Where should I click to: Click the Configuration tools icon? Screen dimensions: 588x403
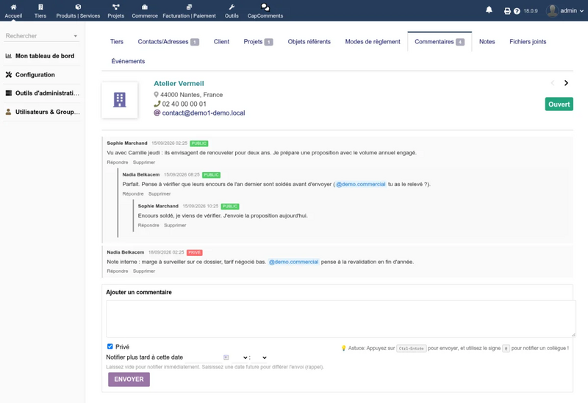[9, 75]
